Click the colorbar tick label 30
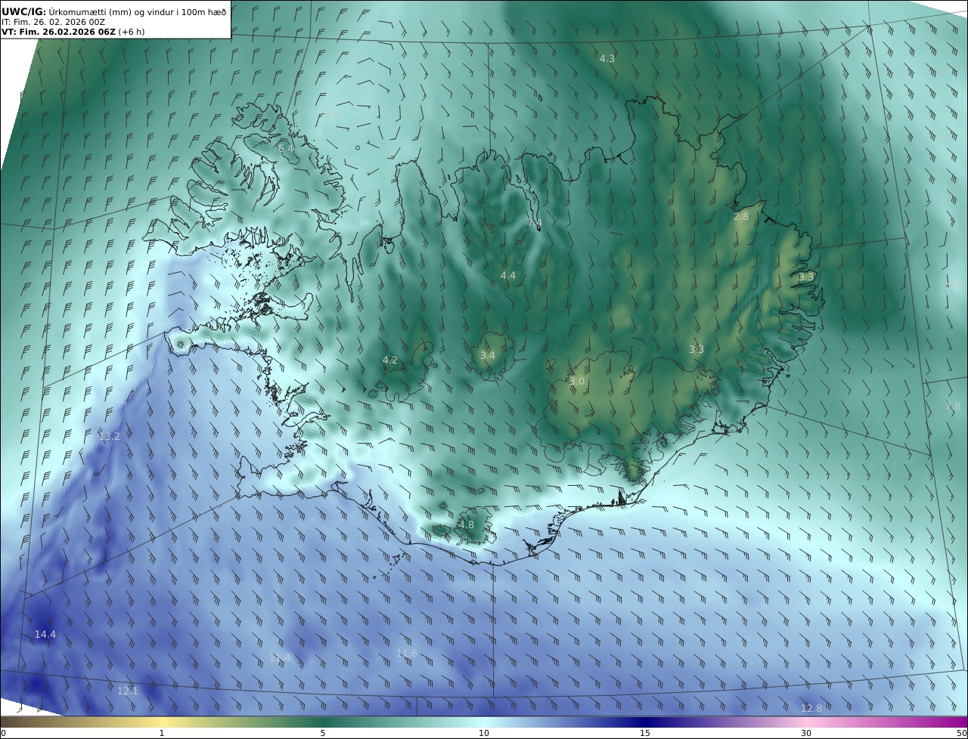968x739 pixels. (x=806, y=733)
